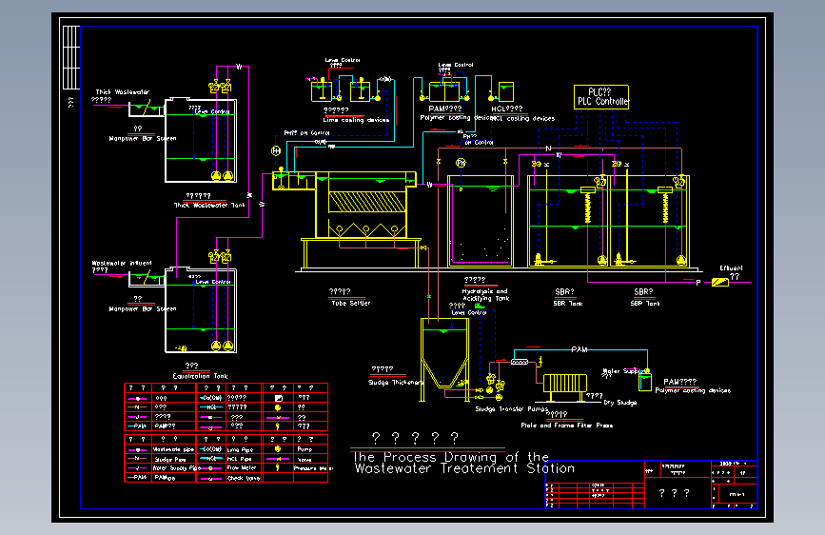825x535 pixels.
Task: Select the static mixer on the PAM line
Action: (520, 362)
